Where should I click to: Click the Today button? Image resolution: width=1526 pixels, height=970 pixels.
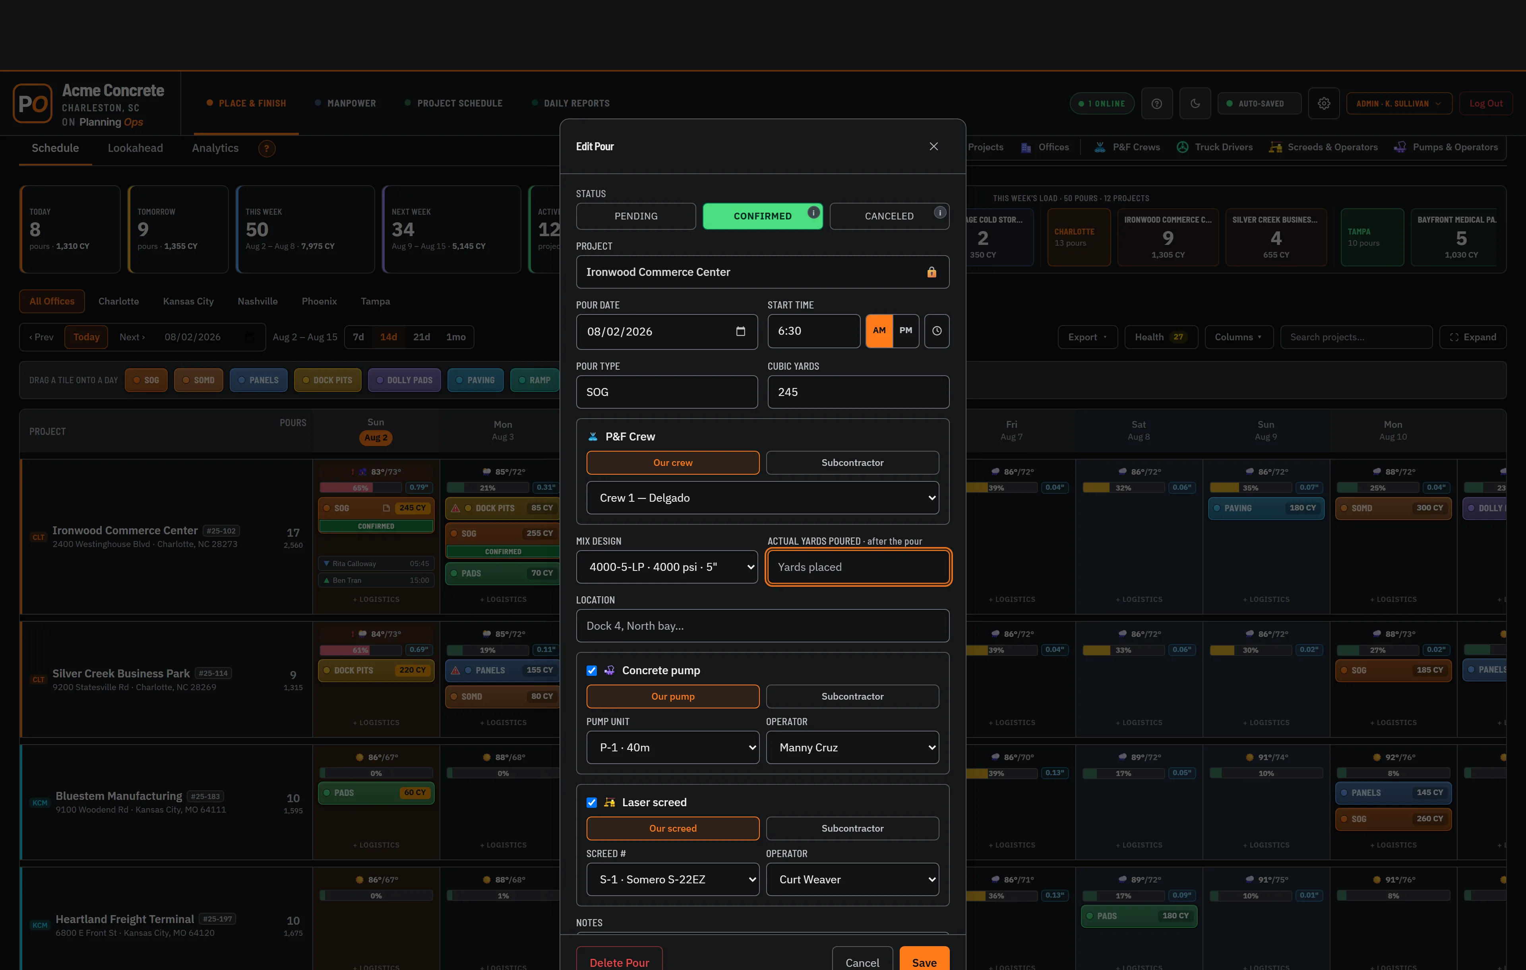click(x=86, y=337)
